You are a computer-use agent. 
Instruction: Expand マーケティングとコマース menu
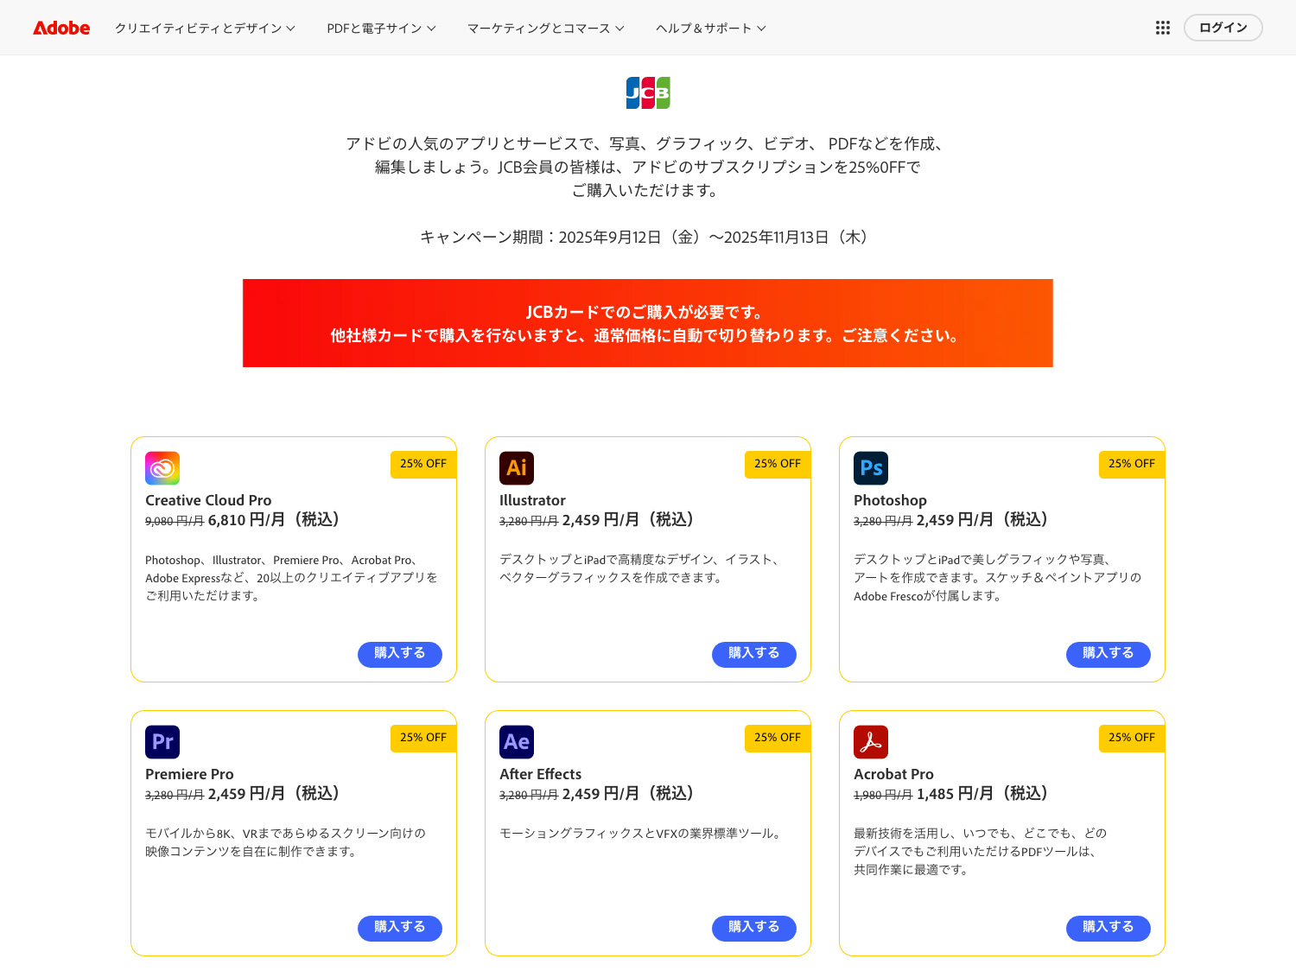point(545,29)
